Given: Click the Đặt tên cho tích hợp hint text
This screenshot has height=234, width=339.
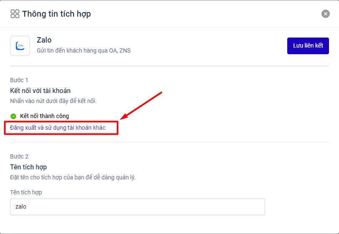Looking at the screenshot, I should (73, 177).
